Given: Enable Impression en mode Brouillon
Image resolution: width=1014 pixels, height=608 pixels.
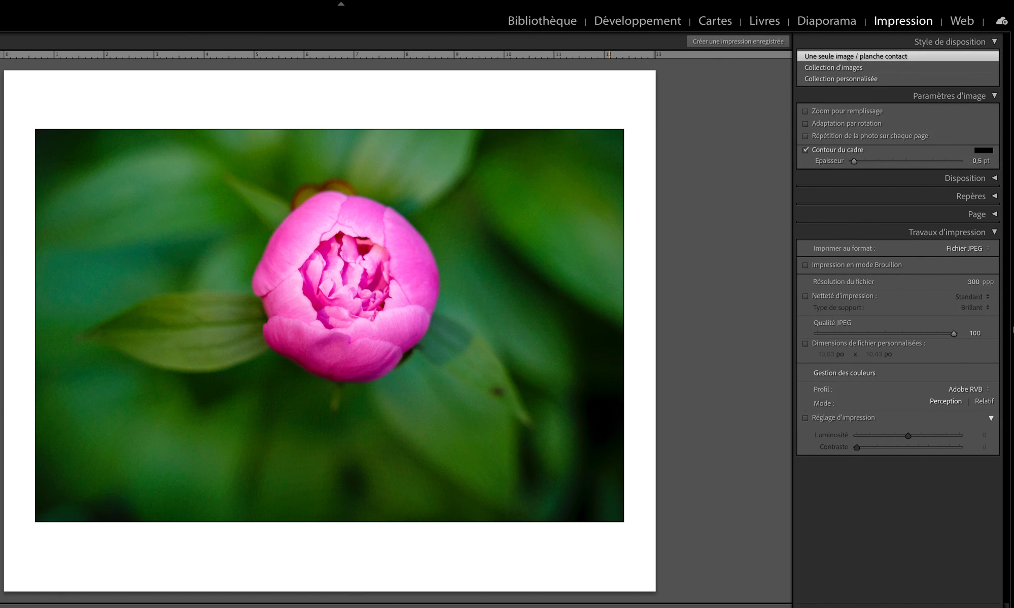Looking at the screenshot, I should [x=805, y=265].
